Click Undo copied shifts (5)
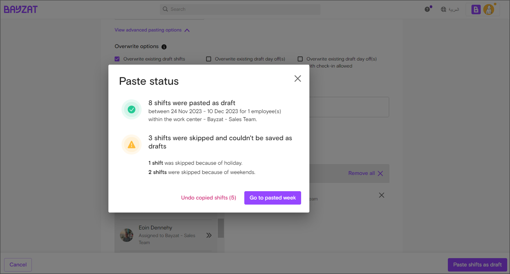This screenshot has height=274, width=510. coord(208,198)
